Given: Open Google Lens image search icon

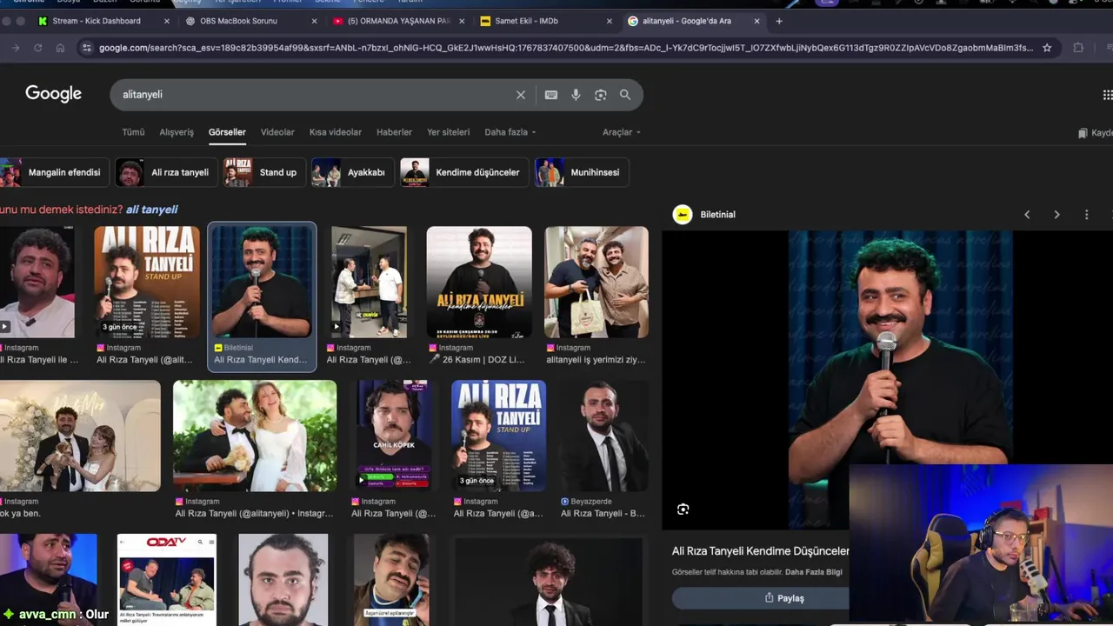Looking at the screenshot, I should click(x=600, y=95).
